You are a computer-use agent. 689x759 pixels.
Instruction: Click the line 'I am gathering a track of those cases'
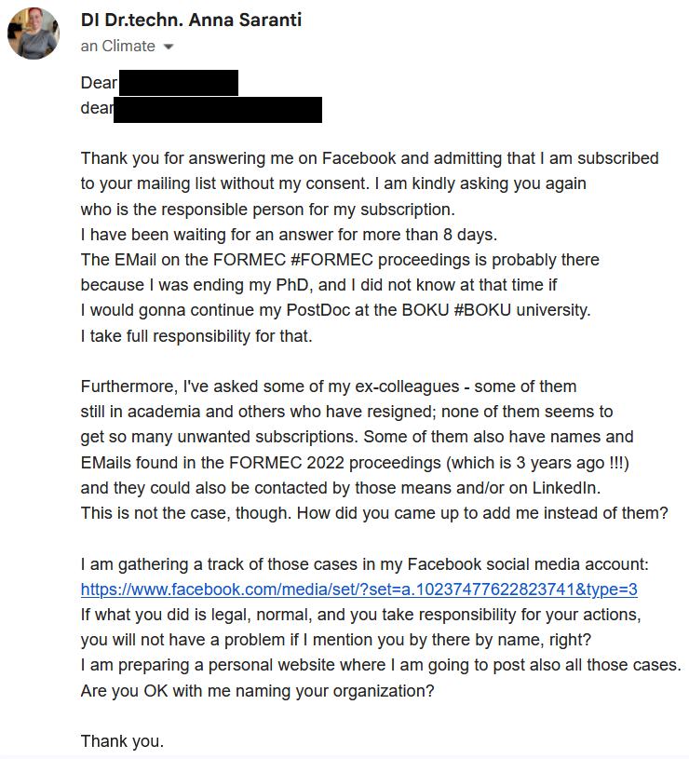point(364,564)
